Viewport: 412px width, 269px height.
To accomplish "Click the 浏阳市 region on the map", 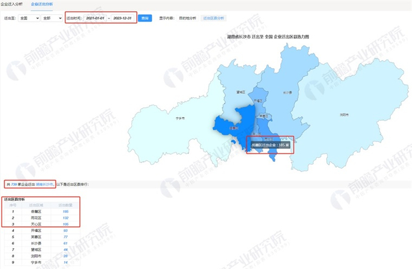I will point(344,115).
